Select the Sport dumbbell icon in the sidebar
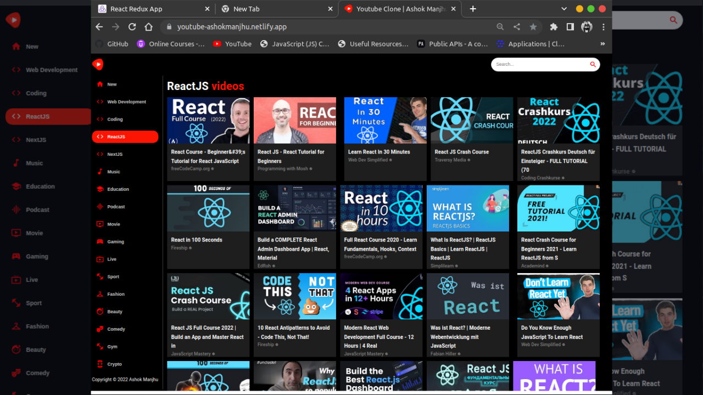The height and width of the screenshot is (395, 703). point(100,276)
